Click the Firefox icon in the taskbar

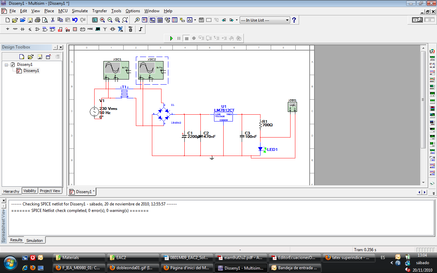click(x=33, y=268)
